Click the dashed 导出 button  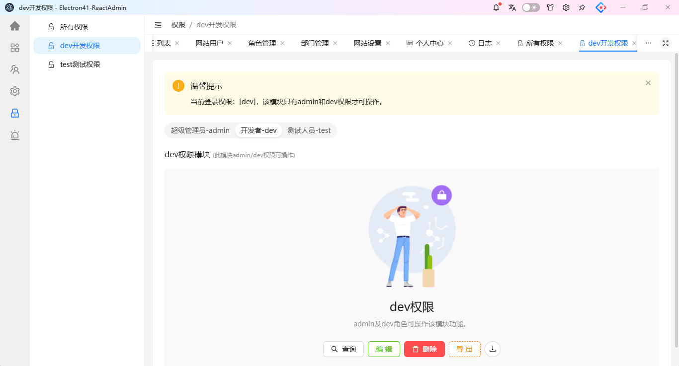[465, 349]
